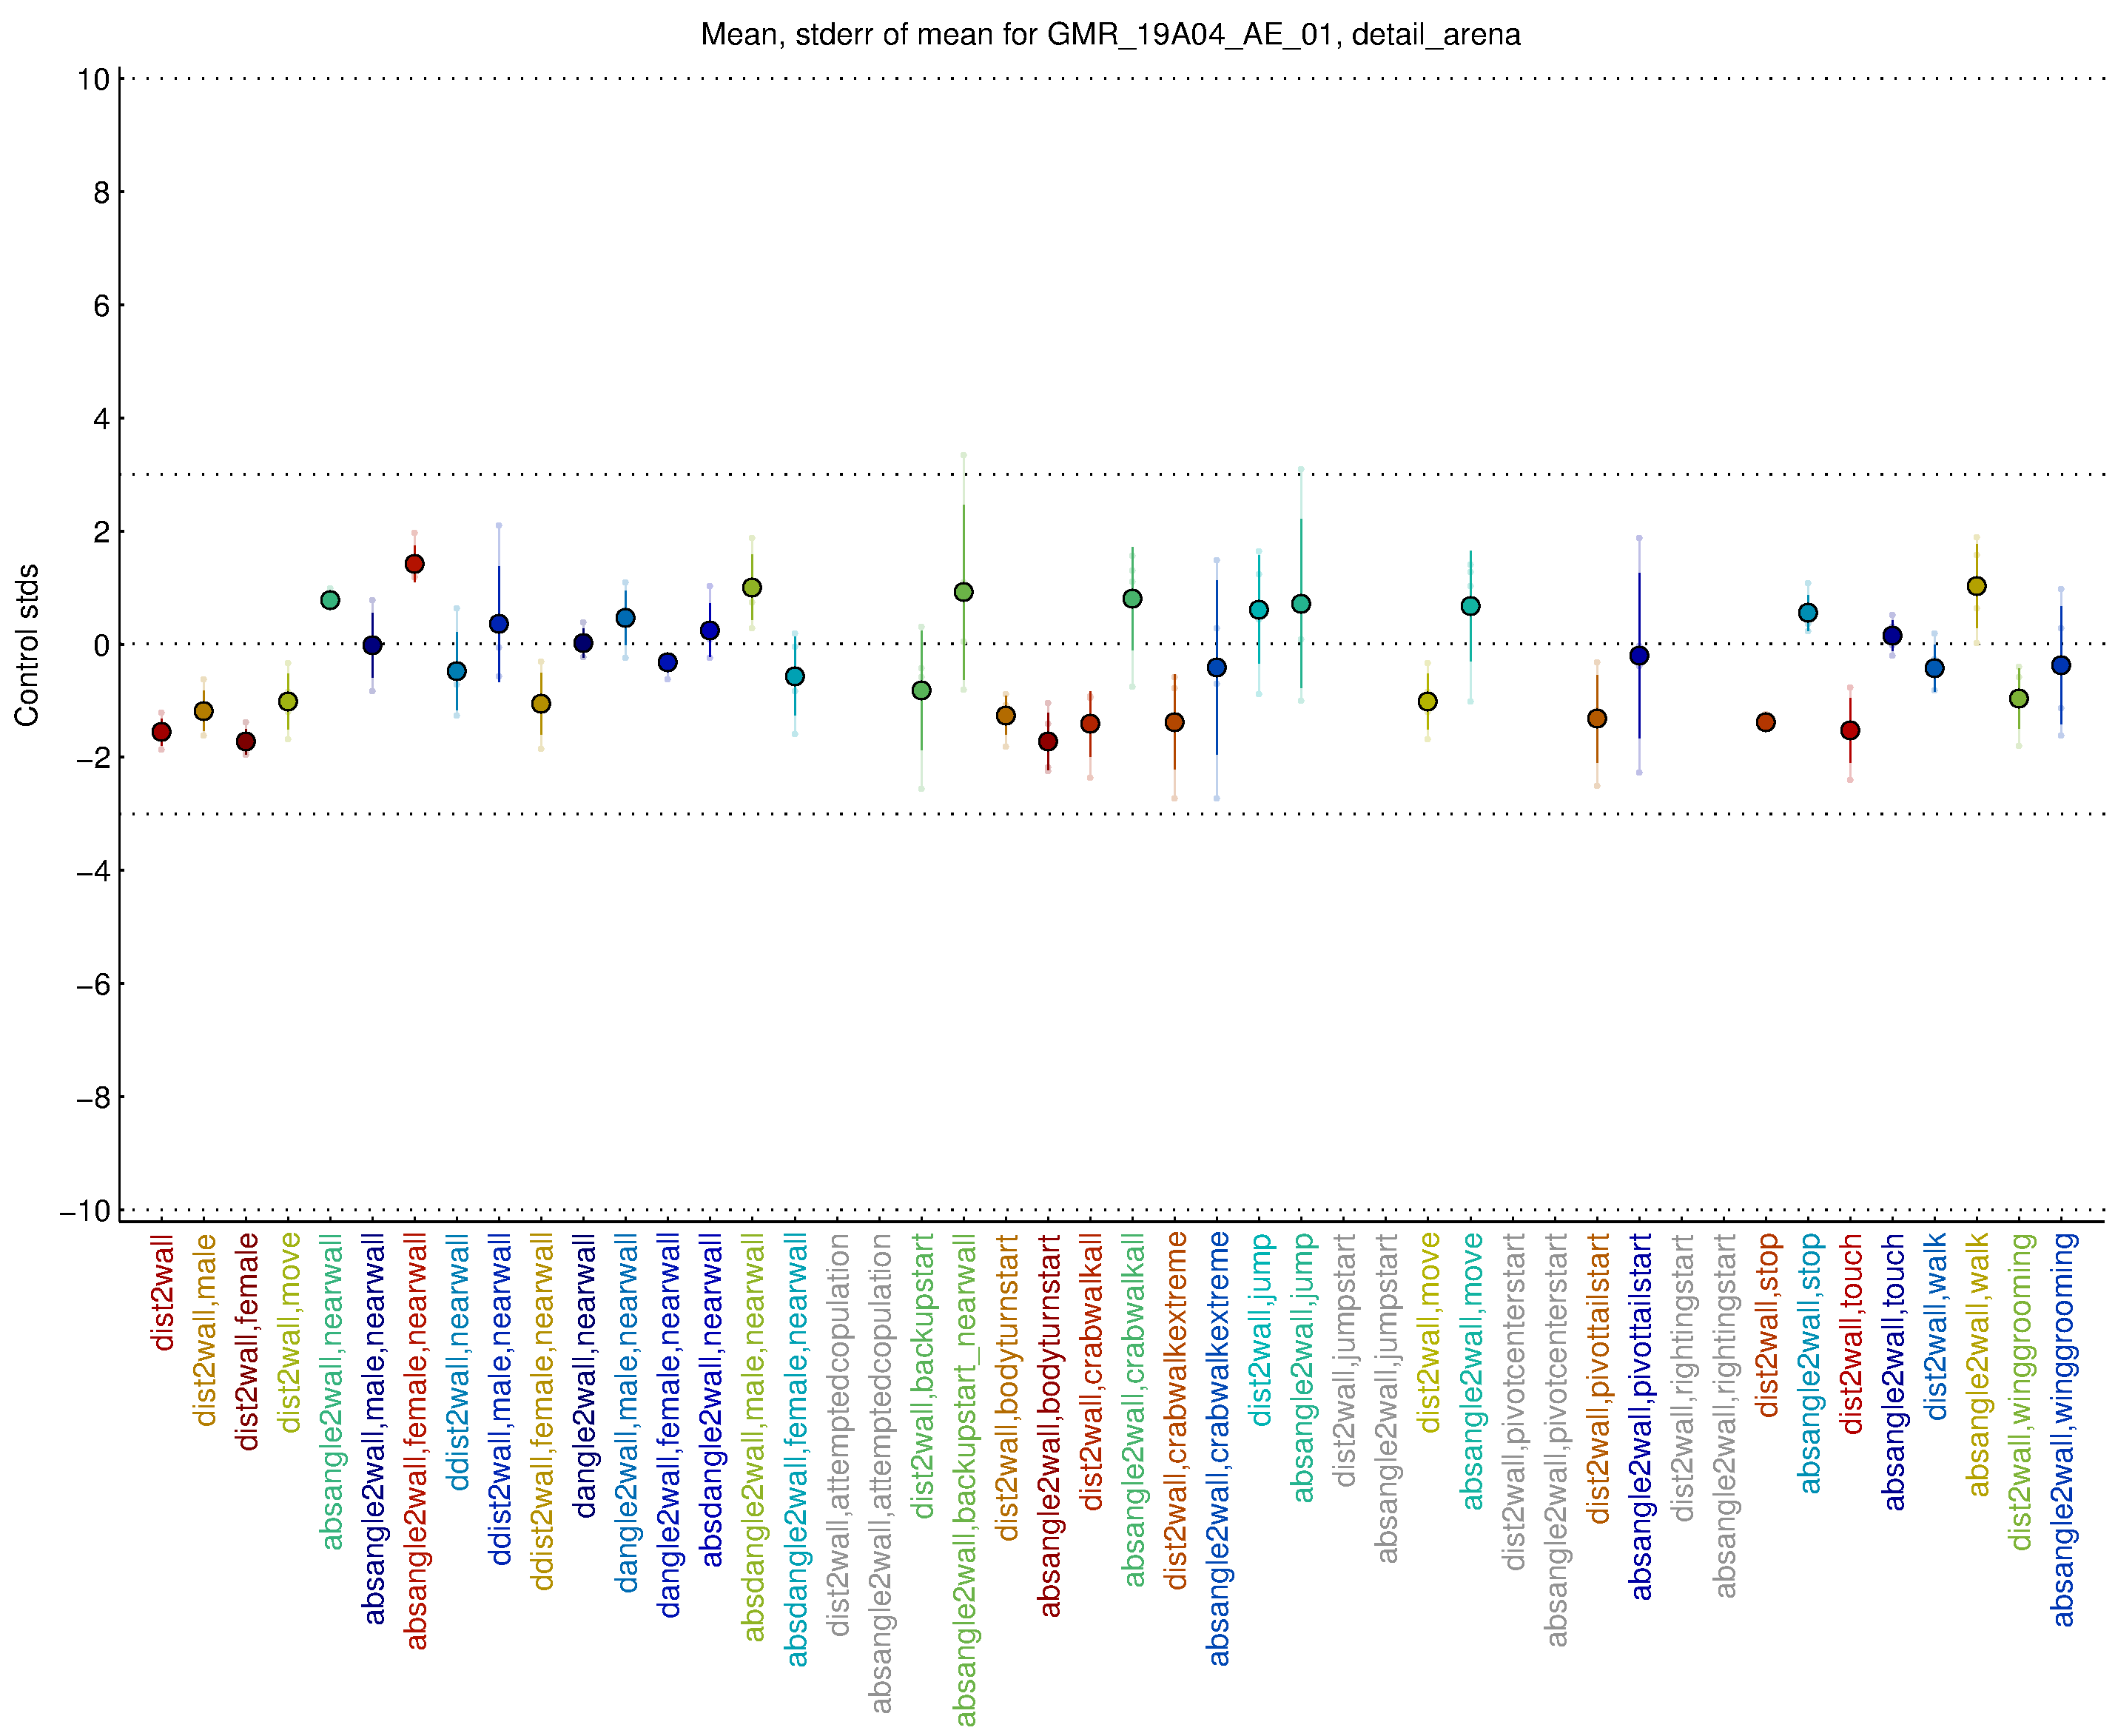Click the 'absangle2wall,pivottailstart' x-axis label

click(x=1639, y=1417)
